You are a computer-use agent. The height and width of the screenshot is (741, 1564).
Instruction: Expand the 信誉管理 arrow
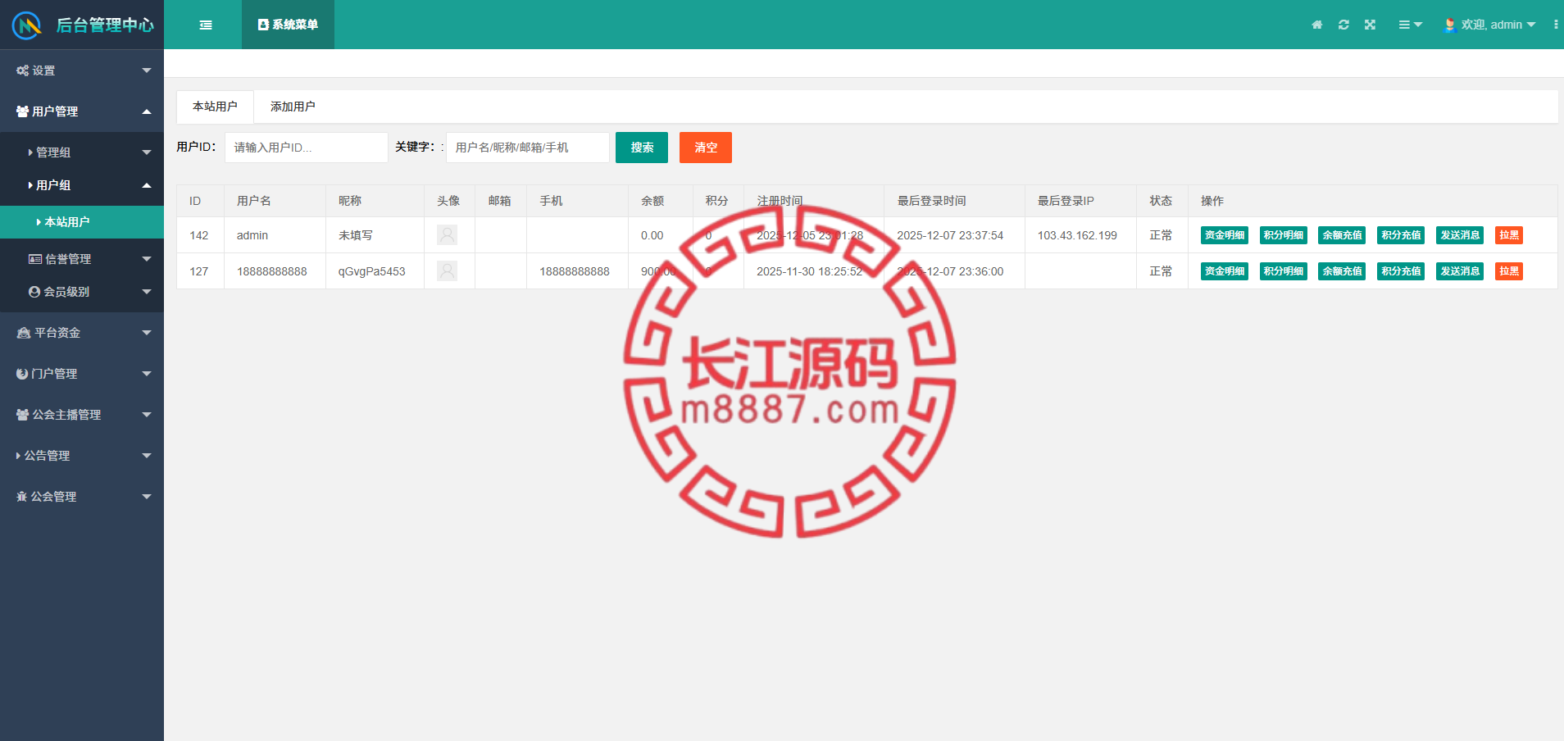(147, 259)
